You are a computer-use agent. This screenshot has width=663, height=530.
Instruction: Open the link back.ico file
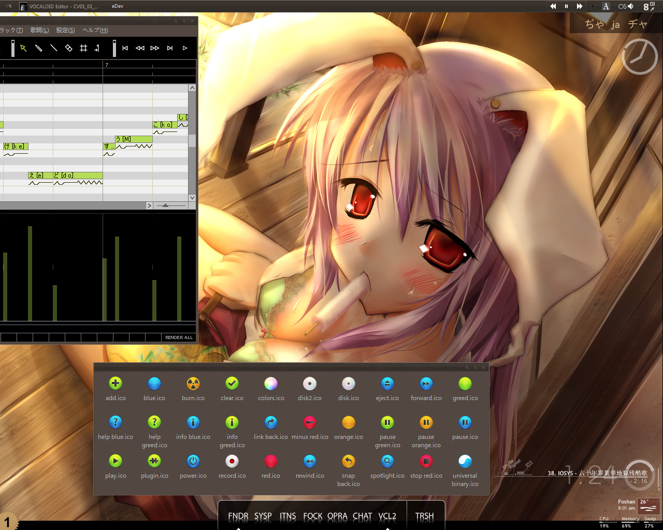point(271,428)
